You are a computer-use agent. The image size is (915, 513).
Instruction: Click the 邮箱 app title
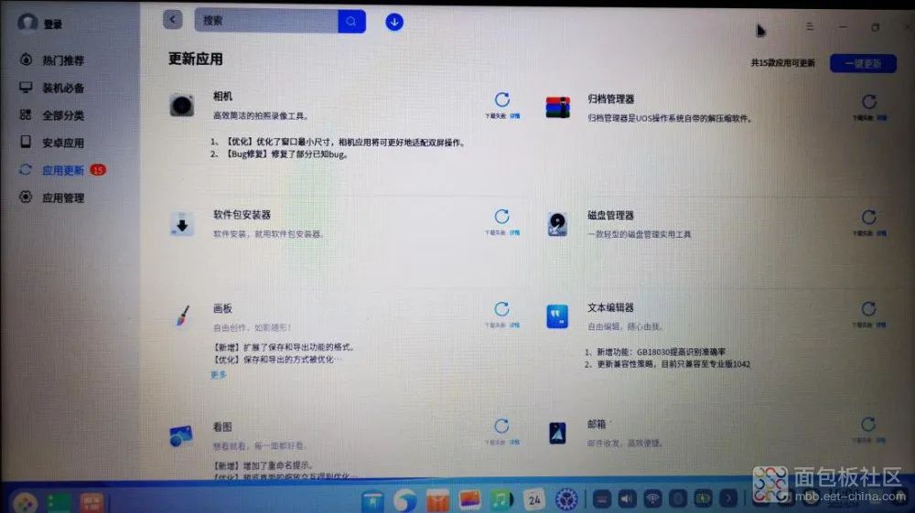(x=597, y=424)
